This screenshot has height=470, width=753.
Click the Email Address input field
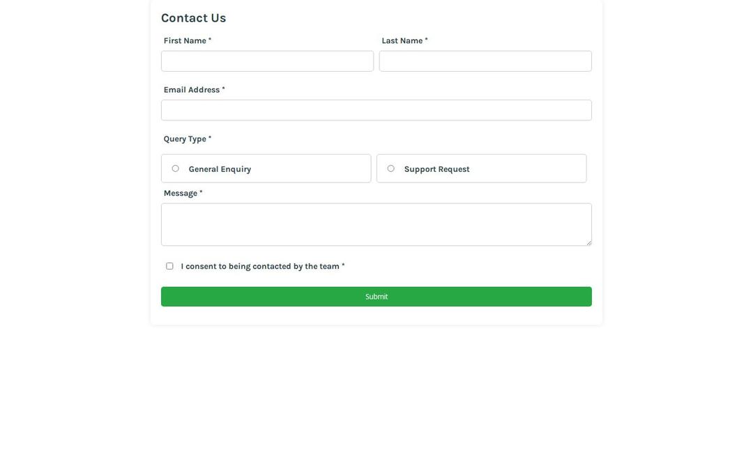[376, 110]
